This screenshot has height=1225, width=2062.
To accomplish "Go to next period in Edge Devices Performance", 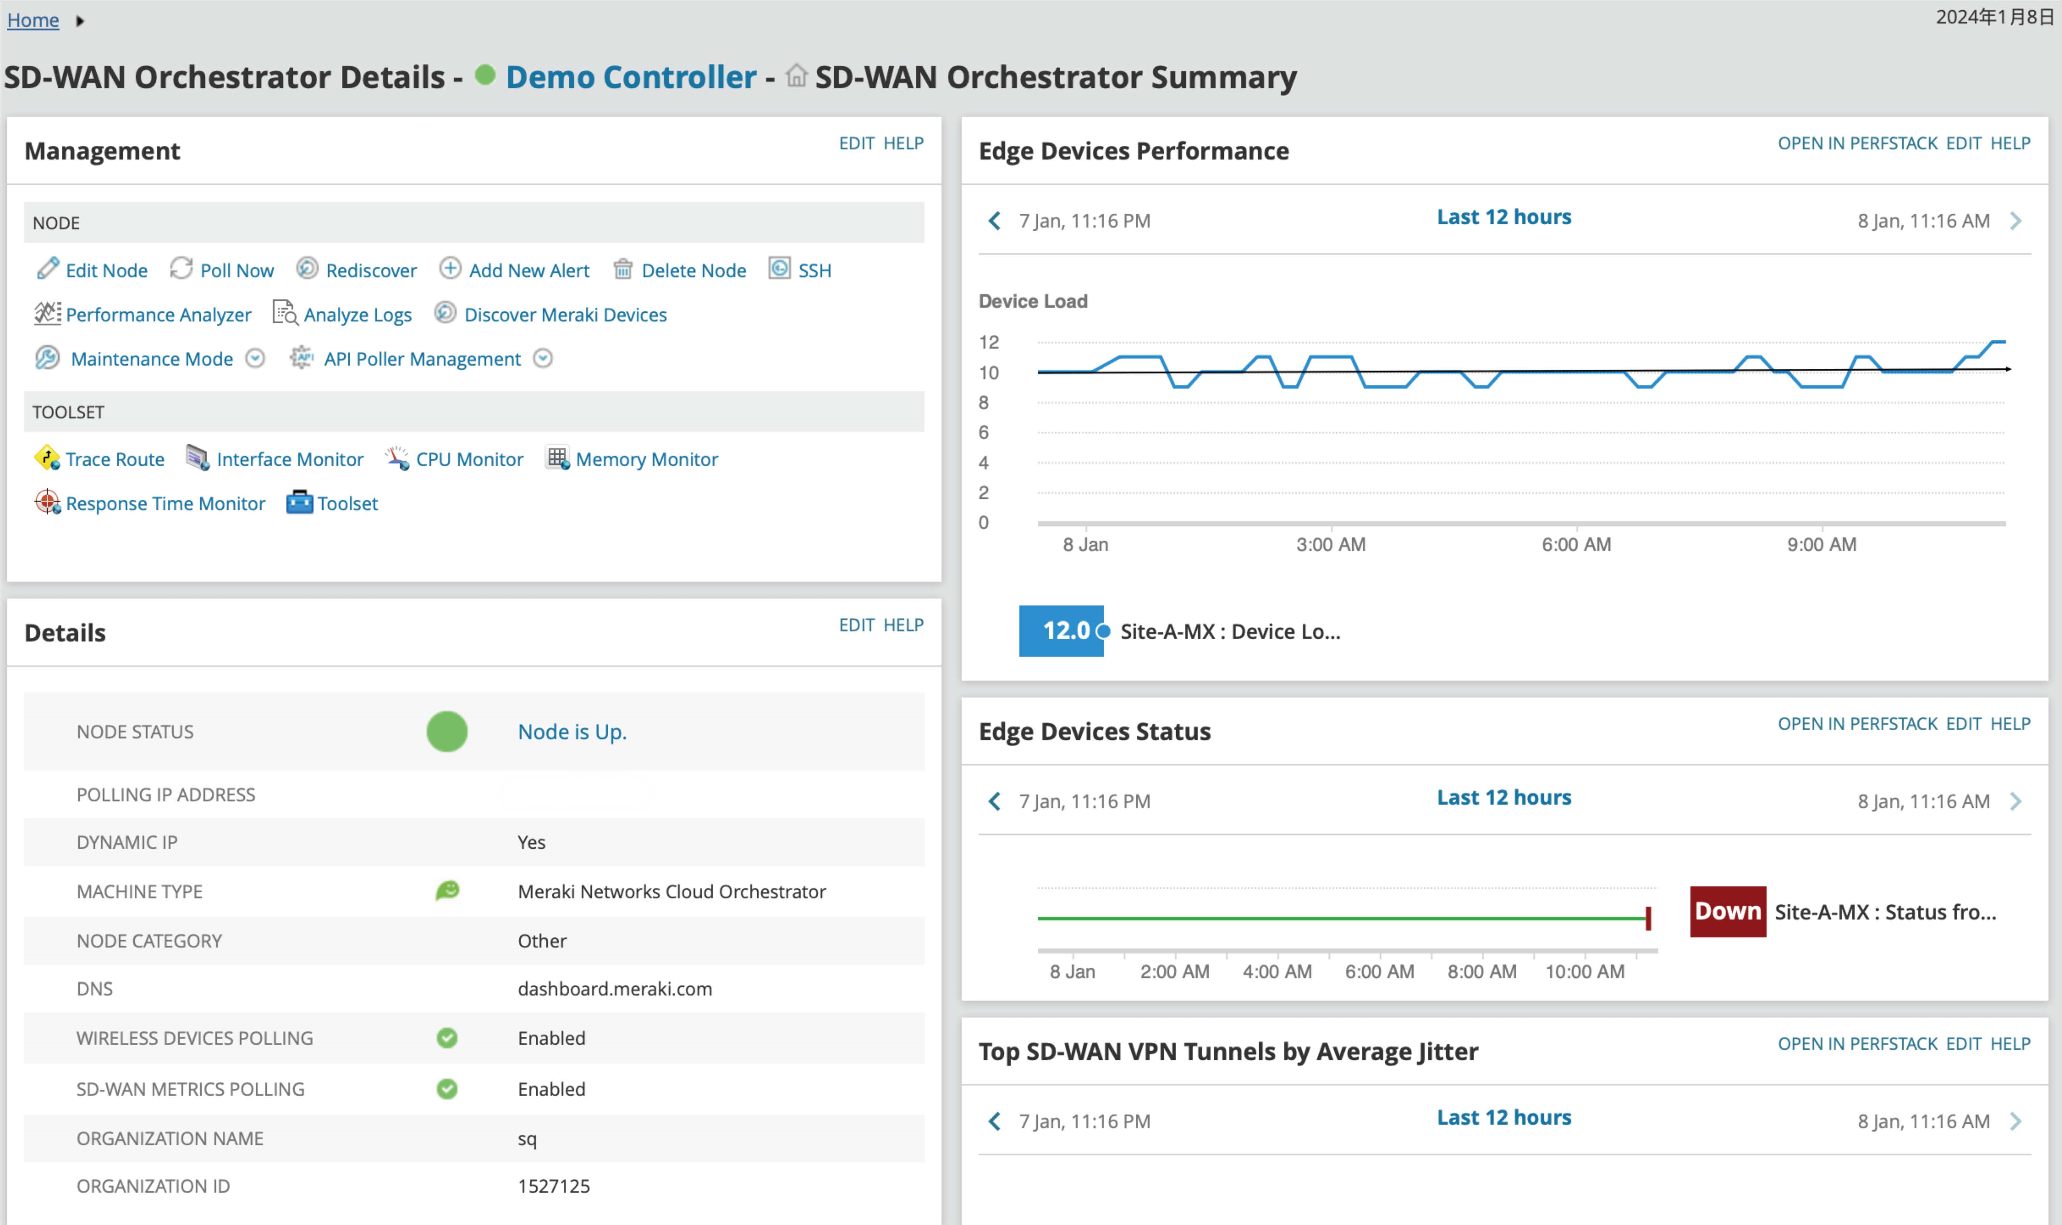I will [2016, 221].
